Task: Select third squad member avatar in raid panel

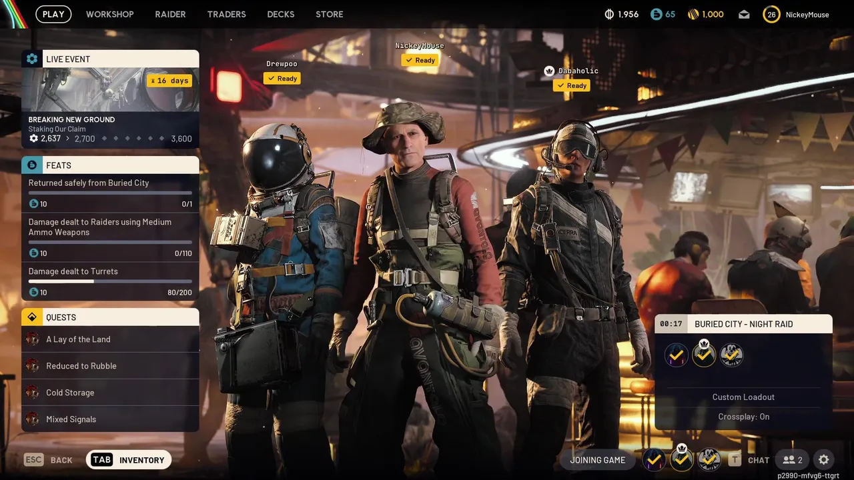Action: click(731, 355)
